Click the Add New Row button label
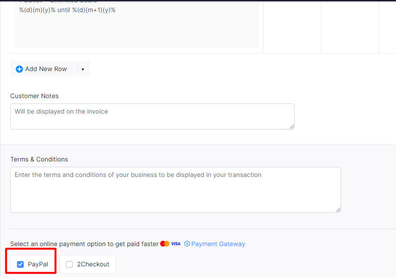This screenshot has height=277, width=396. coord(46,69)
